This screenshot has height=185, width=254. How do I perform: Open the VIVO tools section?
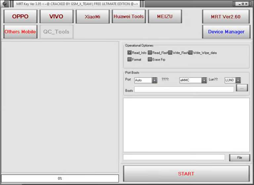[56, 17]
